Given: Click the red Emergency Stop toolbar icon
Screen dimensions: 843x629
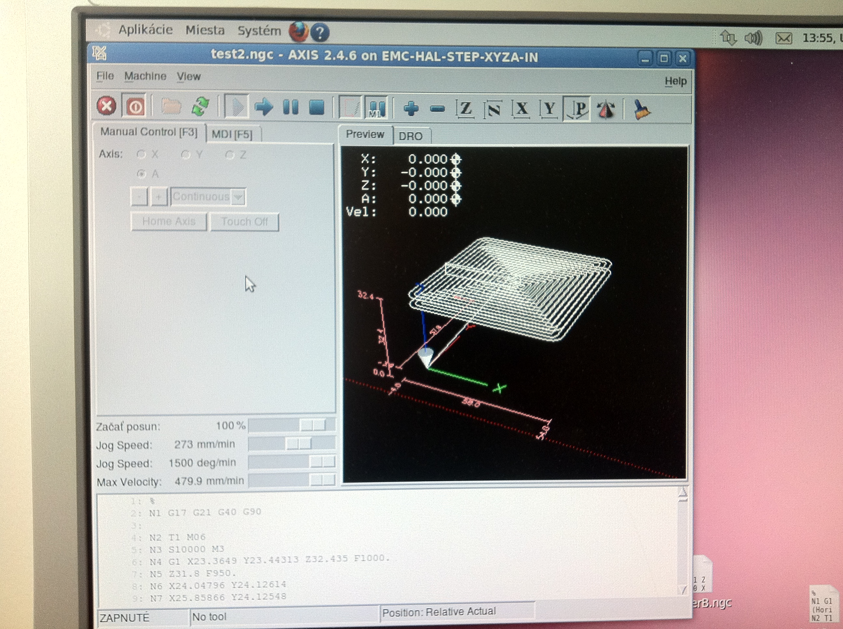Looking at the screenshot, I should click(x=106, y=106).
